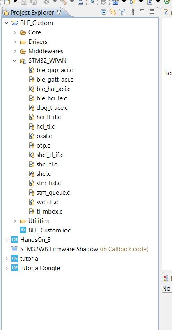Click the osal.c file icon
The image size is (172, 330).
pyautogui.click(x=32, y=136)
